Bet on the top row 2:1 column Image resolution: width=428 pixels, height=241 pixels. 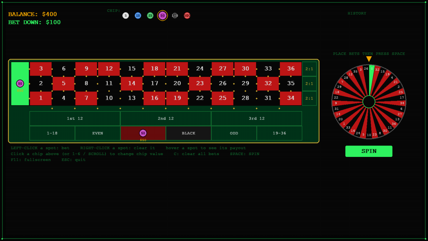tap(309, 69)
